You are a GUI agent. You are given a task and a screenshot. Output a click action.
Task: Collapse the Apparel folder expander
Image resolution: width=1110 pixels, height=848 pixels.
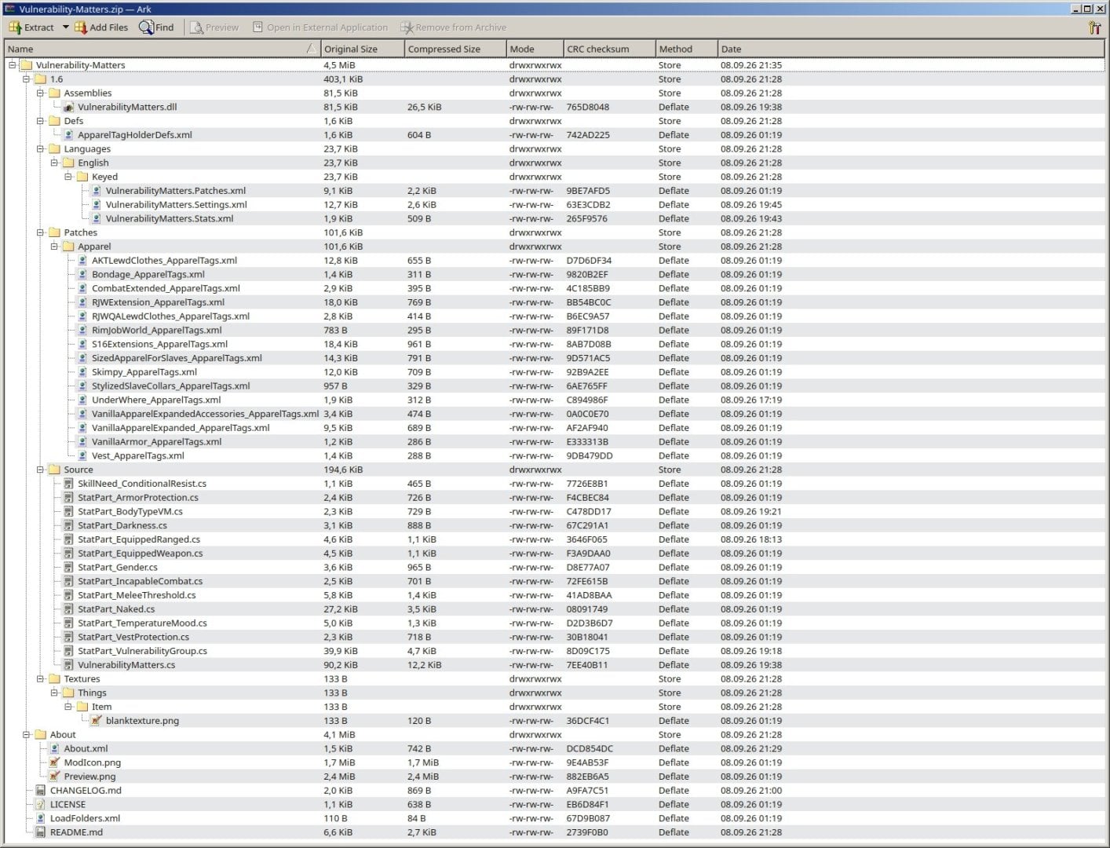pyautogui.click(x=55, y=247)
